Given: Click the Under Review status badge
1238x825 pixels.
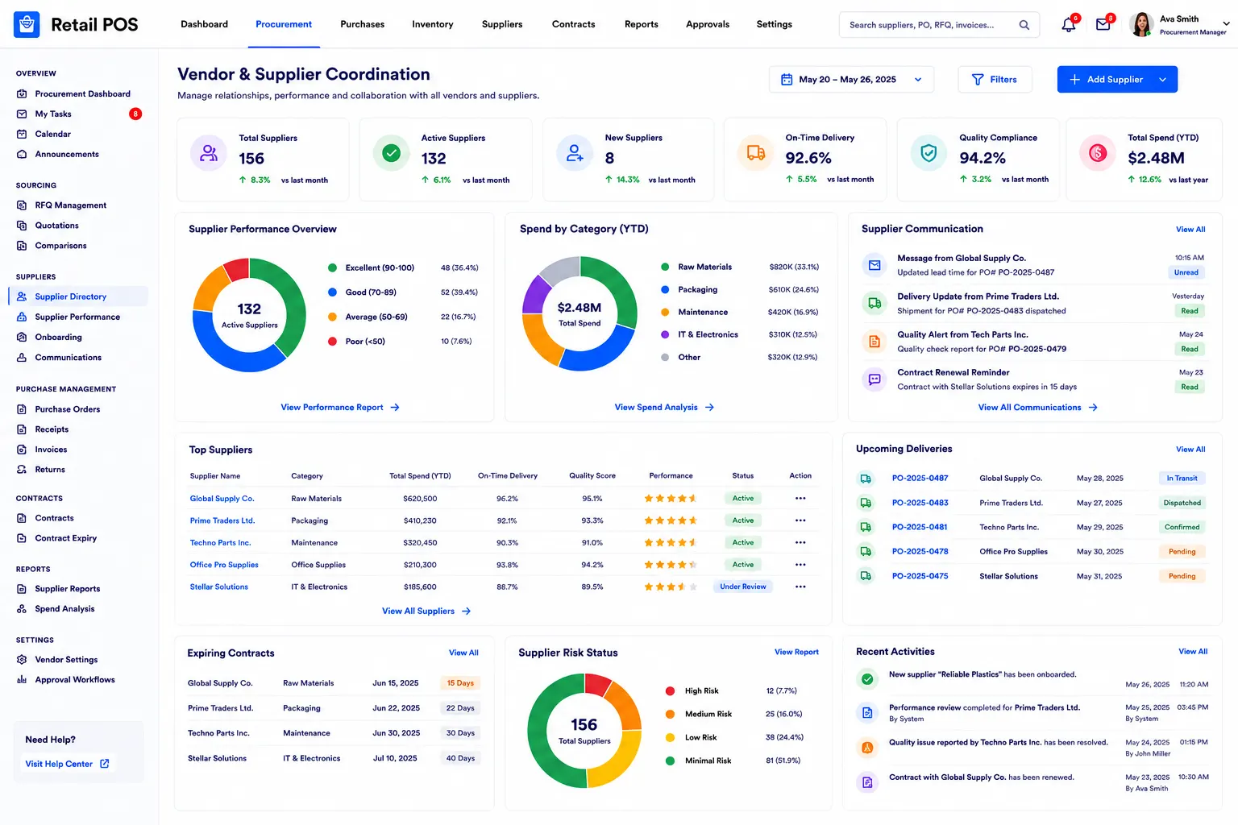Looking at the screenshot, I should (743, 587).
